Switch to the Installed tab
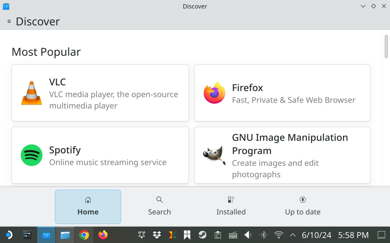Viewport: 390px width, 243px height. [x=231, y=207]
